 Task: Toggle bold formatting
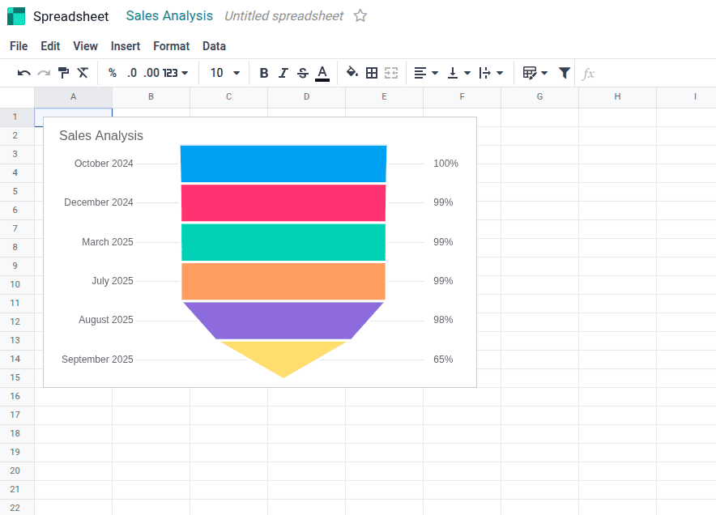pos(263,73)
